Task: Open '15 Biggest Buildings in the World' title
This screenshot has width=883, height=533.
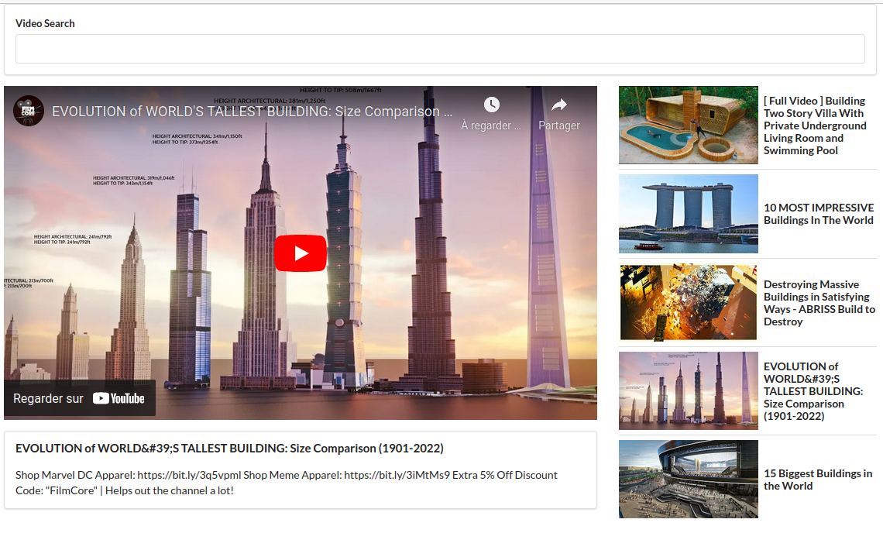Action: pyautogui.click(x=817, y=480)
